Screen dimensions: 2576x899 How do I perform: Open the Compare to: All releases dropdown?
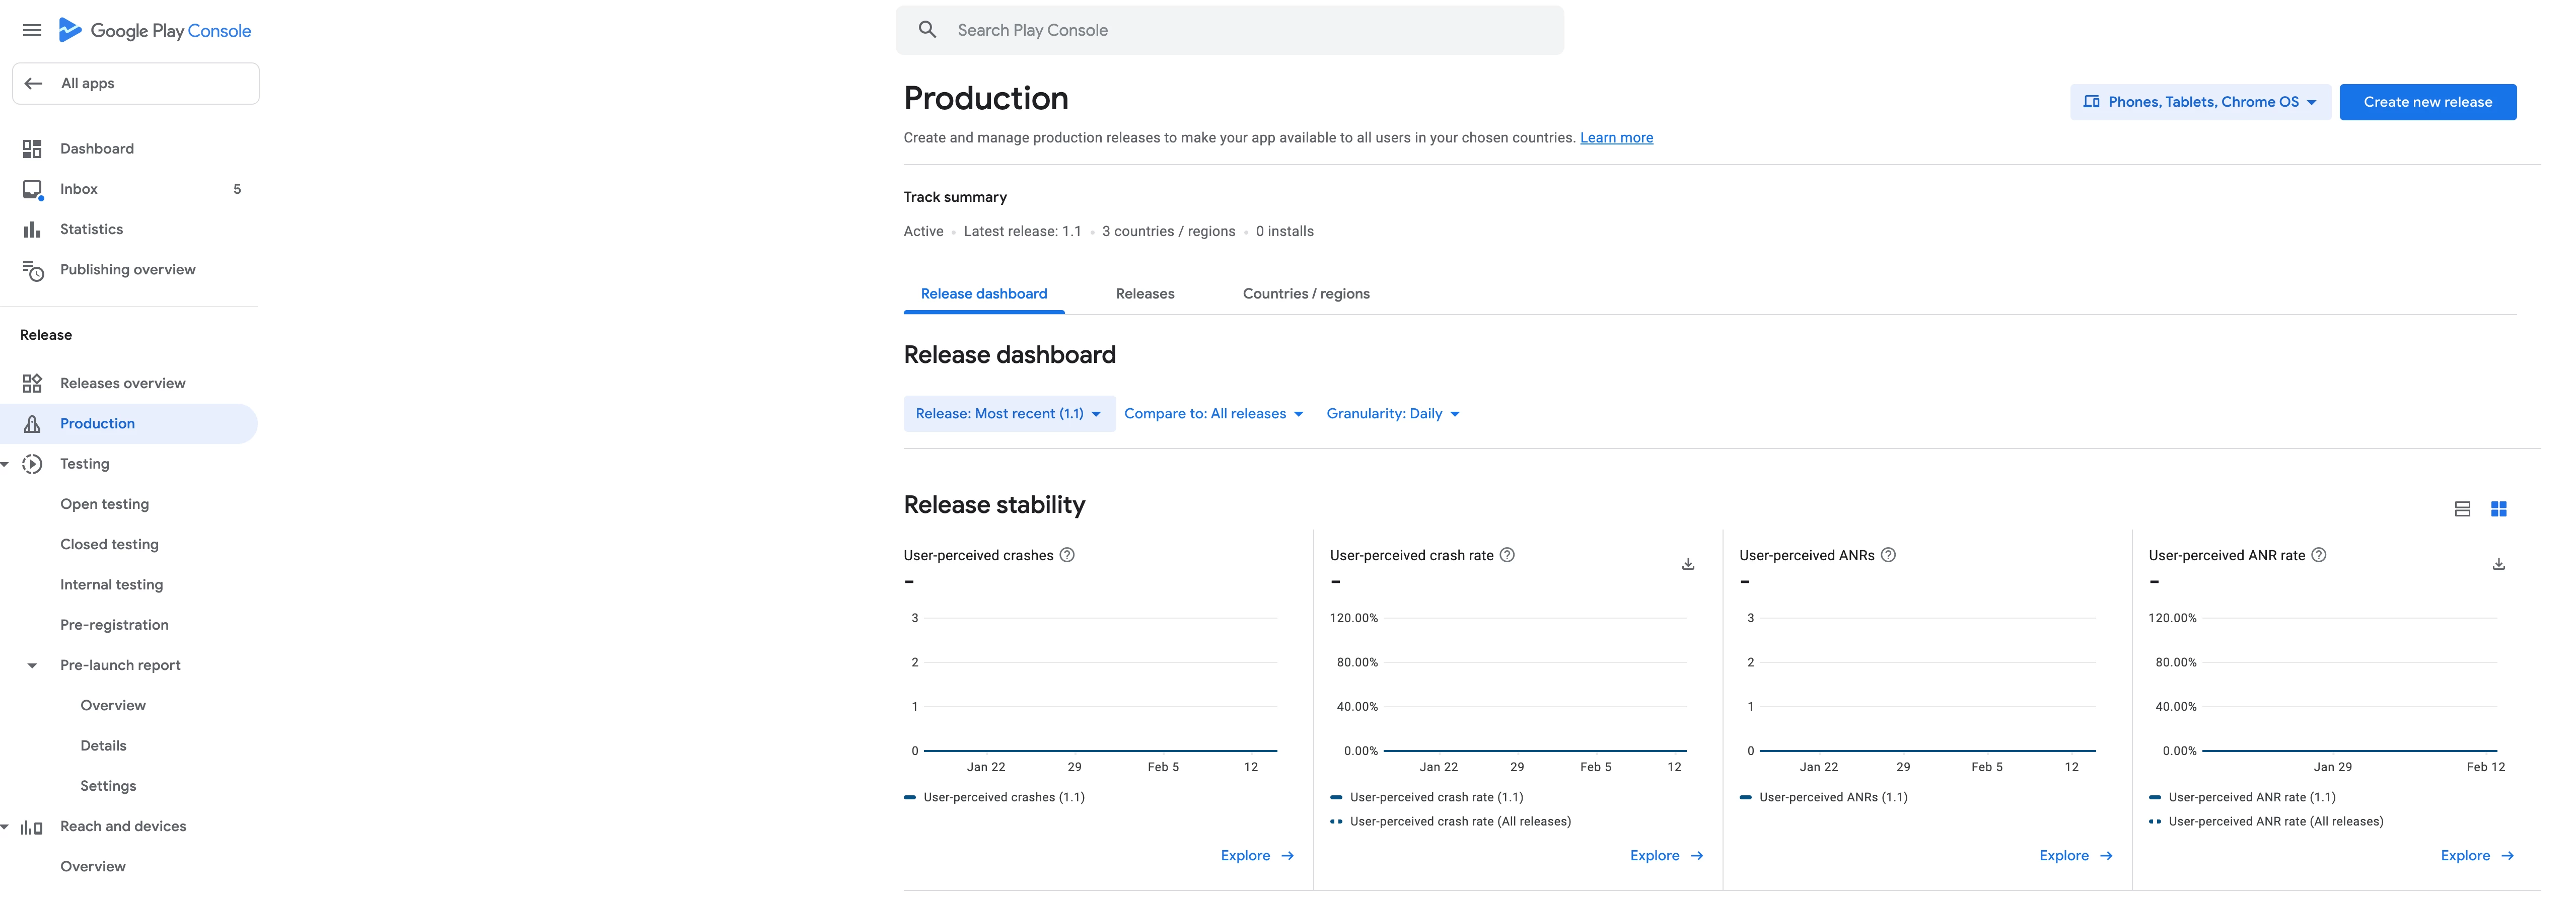point(1213,414)
